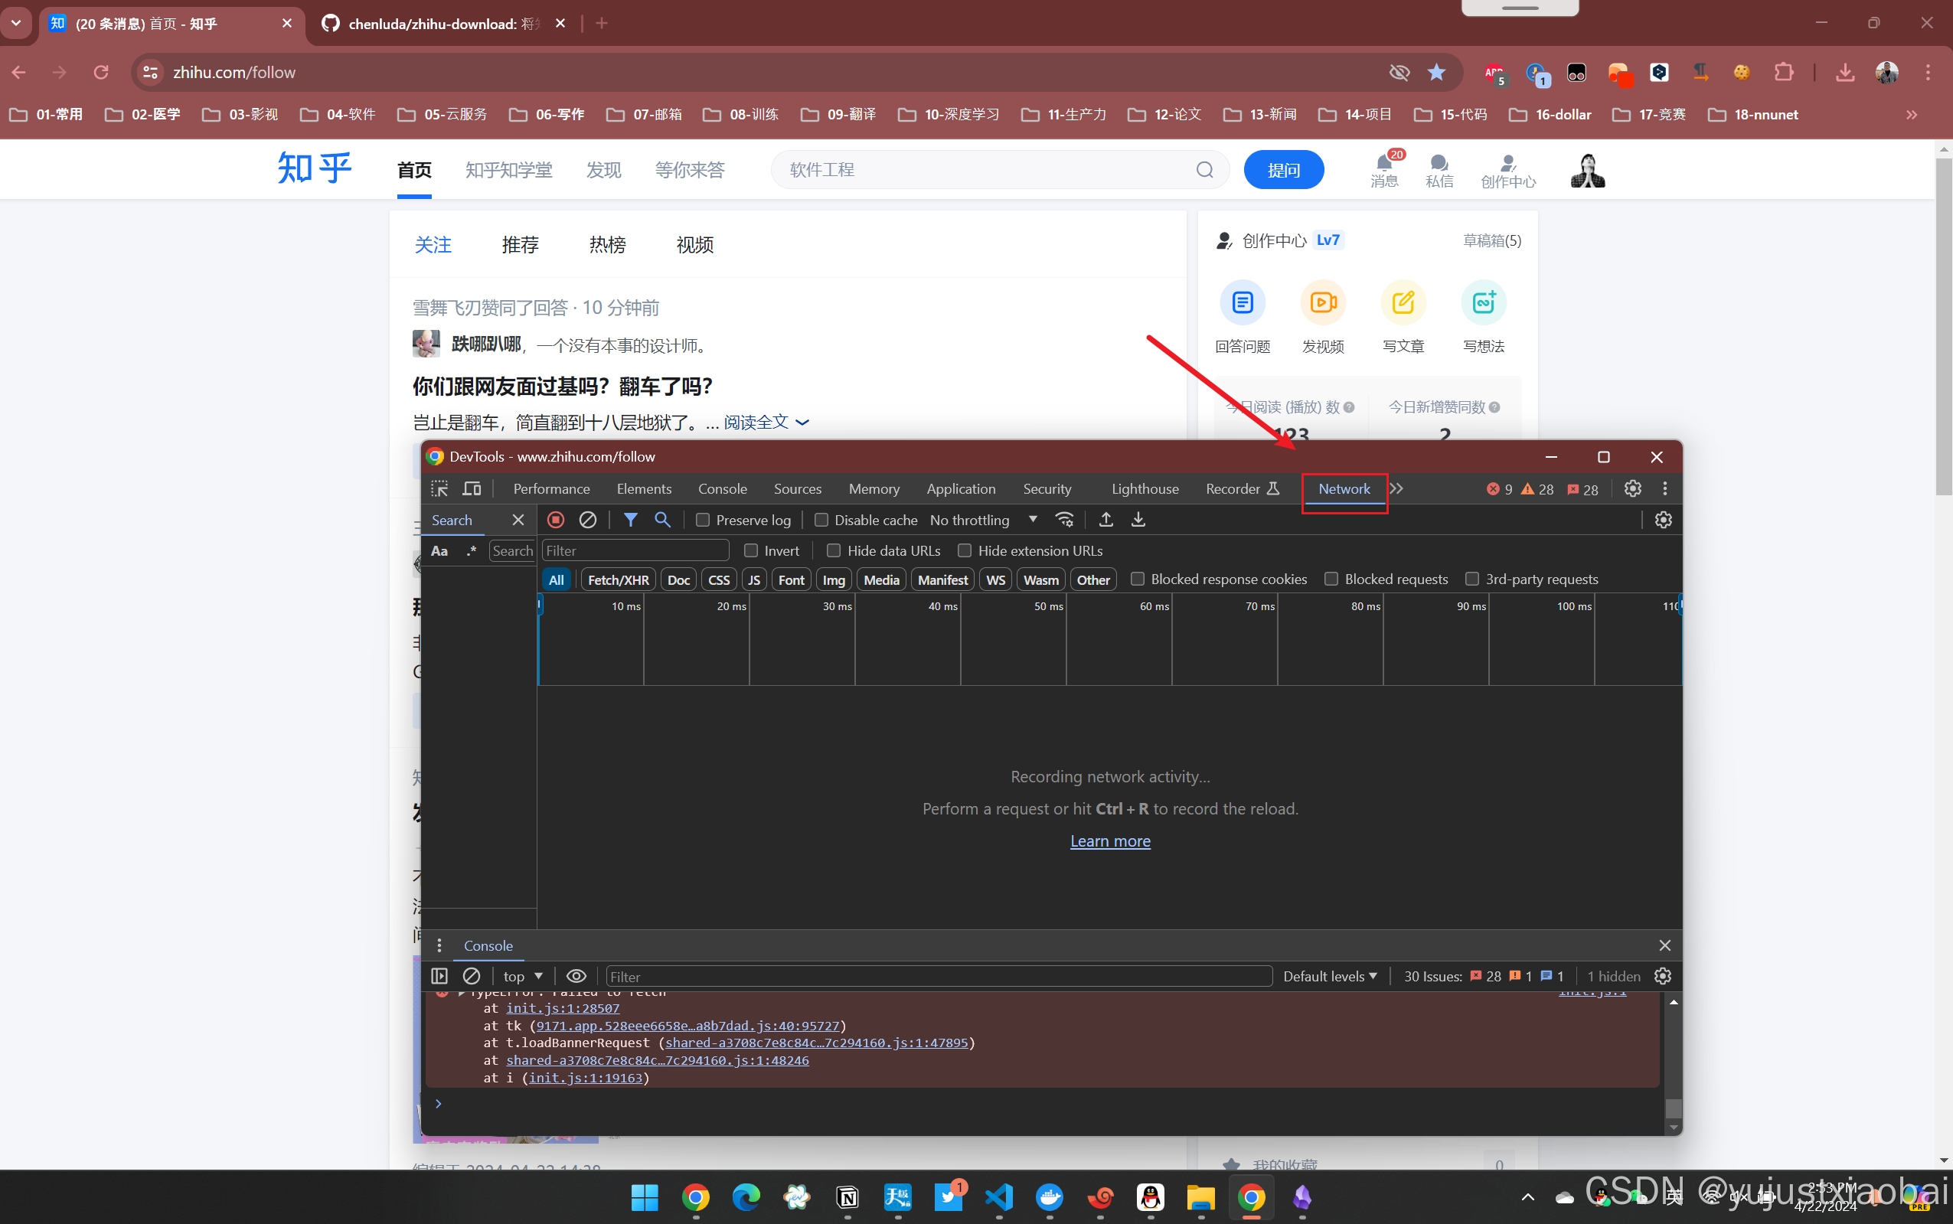Clear the network log
The height and width of the screenshot is (1224, 1953).
pos(588,520)
